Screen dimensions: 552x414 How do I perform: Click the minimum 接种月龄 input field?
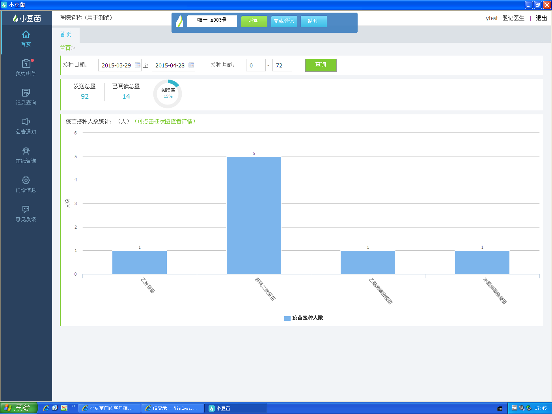coord(255,65)
